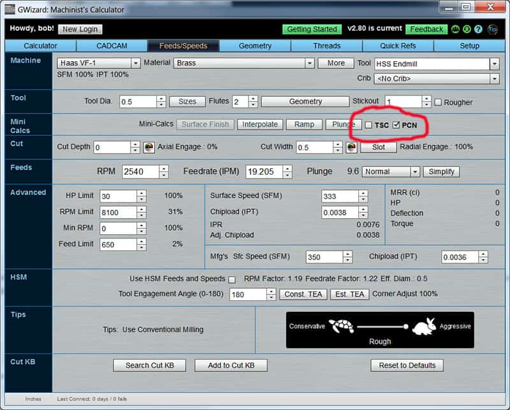Click the Est. TEA button
Viewport: 510px width, 410px height.
[349, 294]
